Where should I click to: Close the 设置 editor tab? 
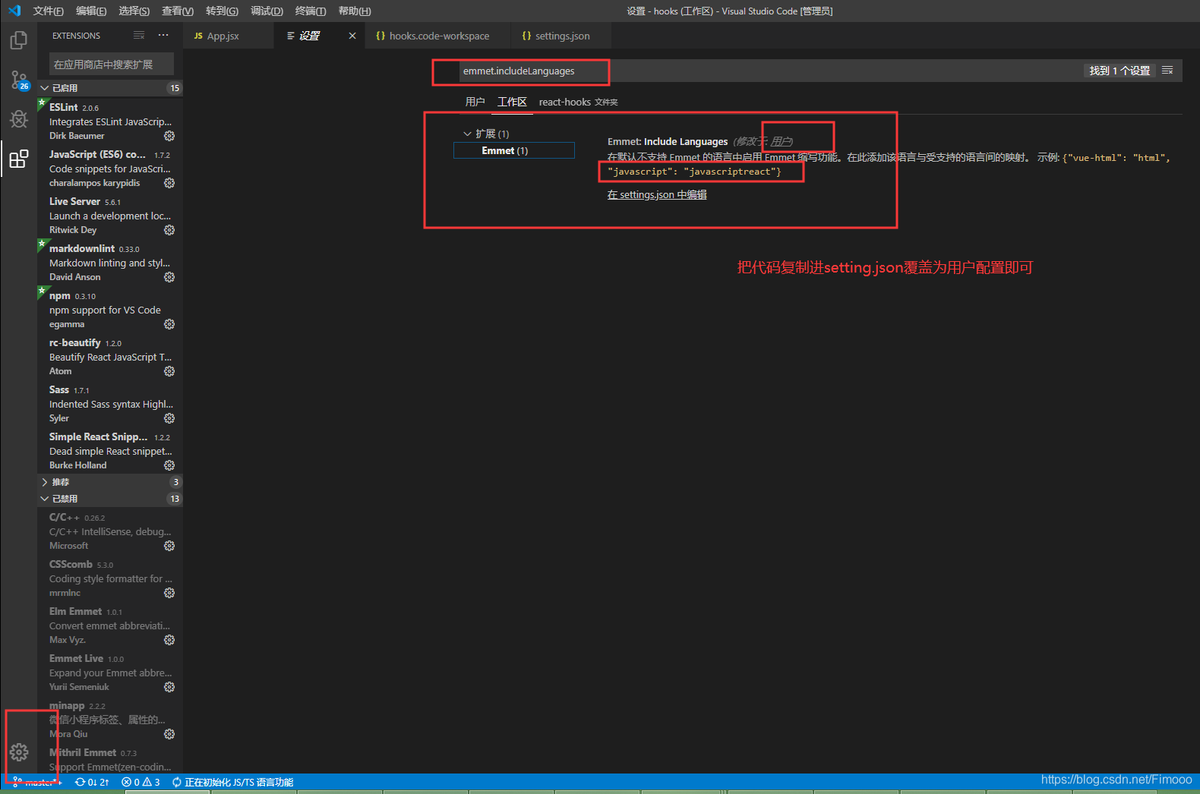coord(352,36)
